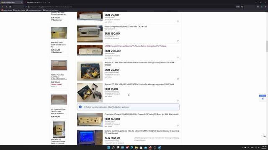Screen dimensions: 268x150
Task: Open sidebar RETRO PC CASE NUOVO thumbnail
Action: click(x=59, y=65)
